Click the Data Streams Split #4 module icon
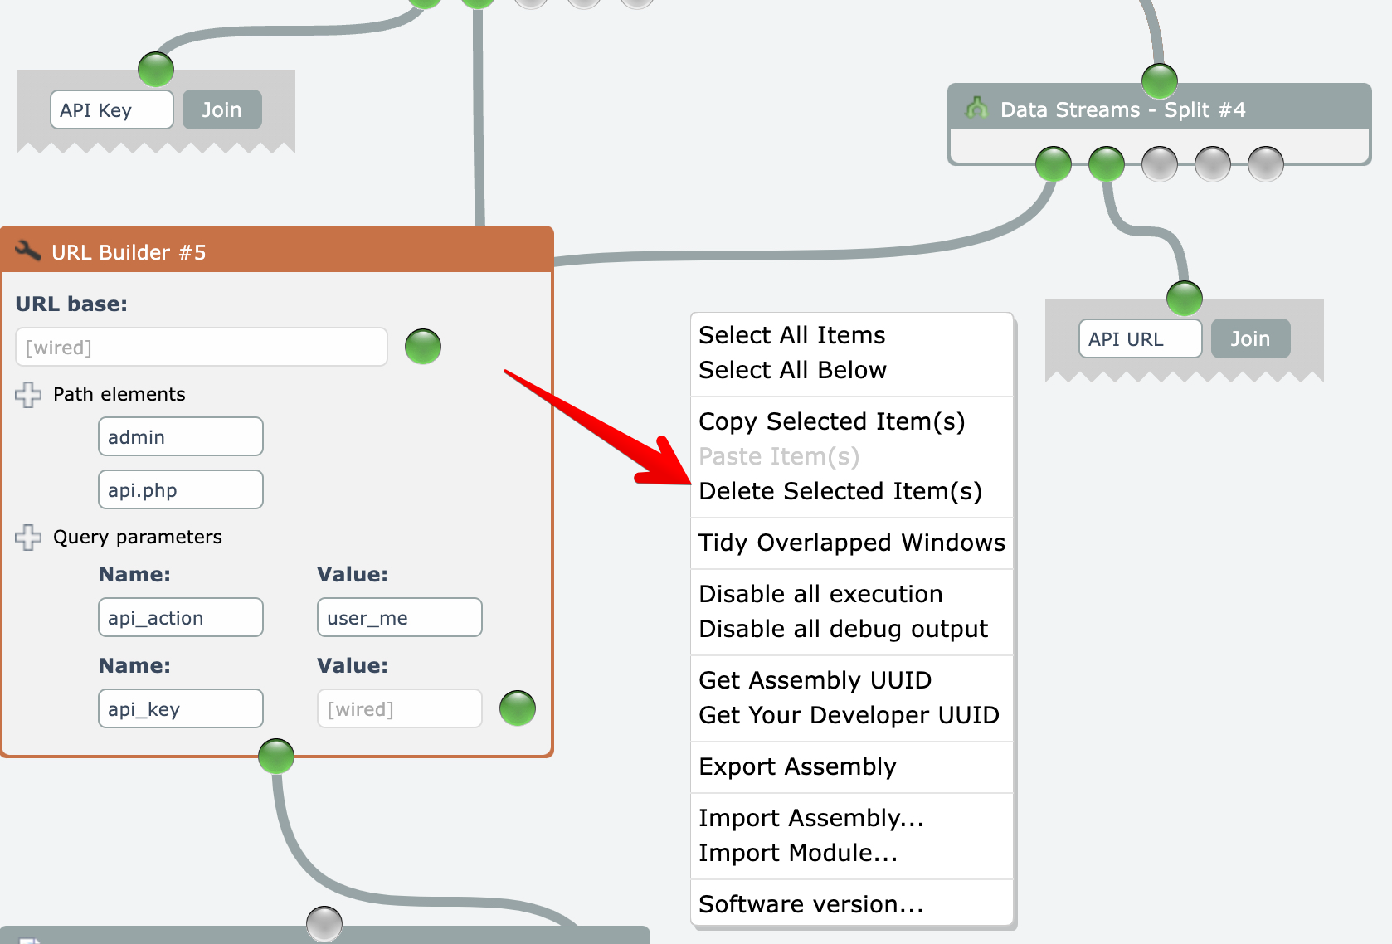1392x944 pixels. 976,109
